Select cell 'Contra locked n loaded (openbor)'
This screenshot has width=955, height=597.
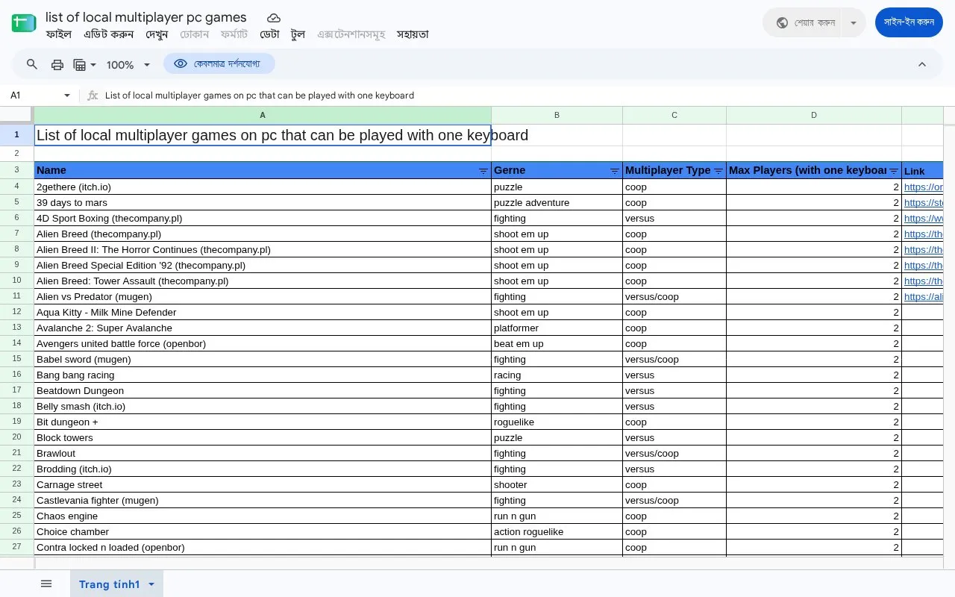263,548
